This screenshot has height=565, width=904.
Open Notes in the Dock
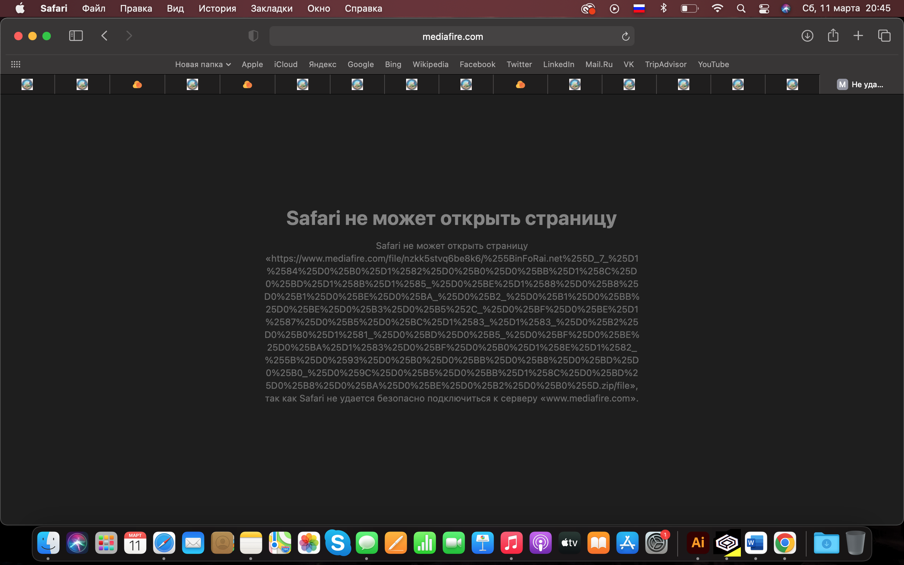tap(251, 543)
